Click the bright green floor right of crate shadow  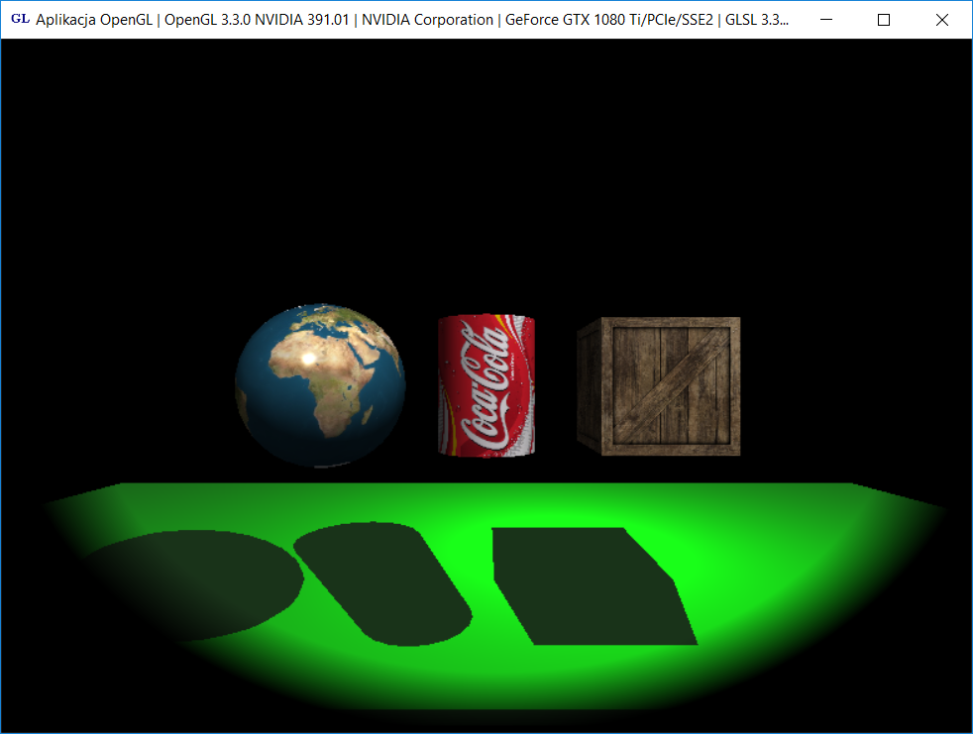tap(793, 575)
